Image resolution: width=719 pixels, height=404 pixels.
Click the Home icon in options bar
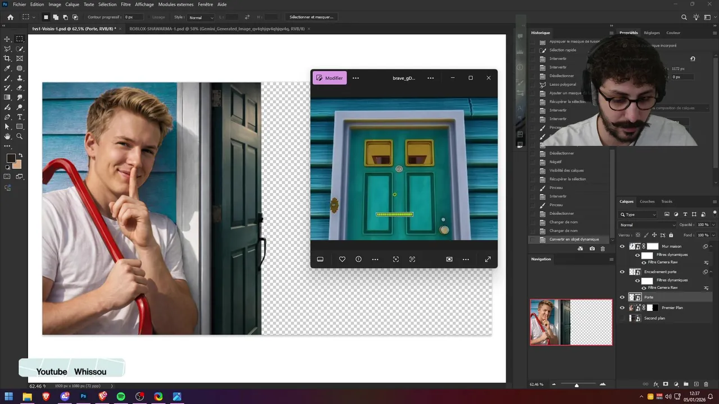pos(10,17)
